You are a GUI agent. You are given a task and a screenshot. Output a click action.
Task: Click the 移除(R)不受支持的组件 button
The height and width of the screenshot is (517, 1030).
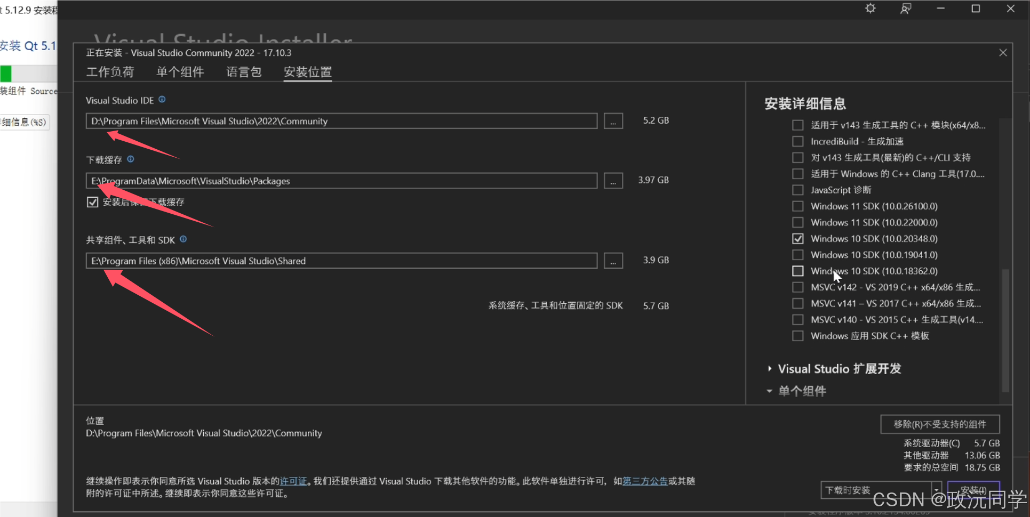point(940,424)
